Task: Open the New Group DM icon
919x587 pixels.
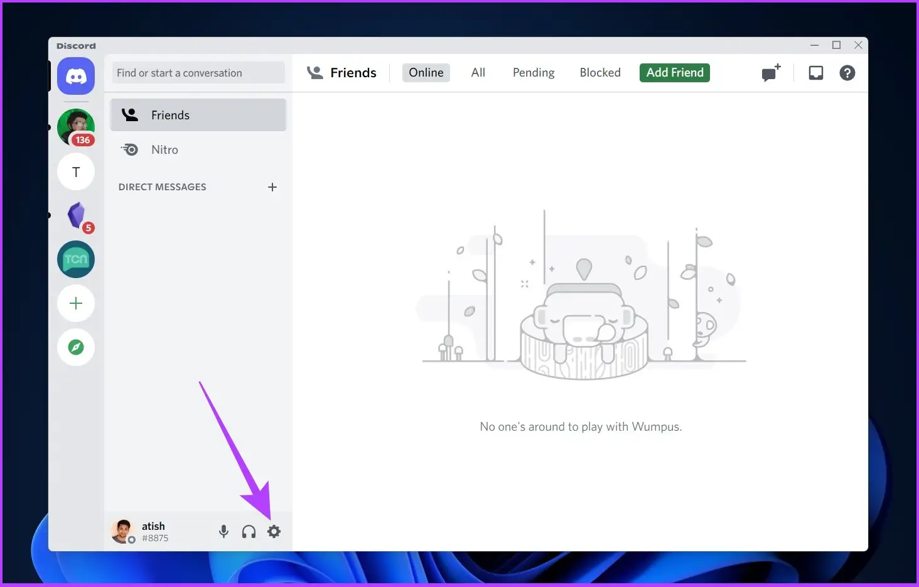Action: tap(771, 73)
